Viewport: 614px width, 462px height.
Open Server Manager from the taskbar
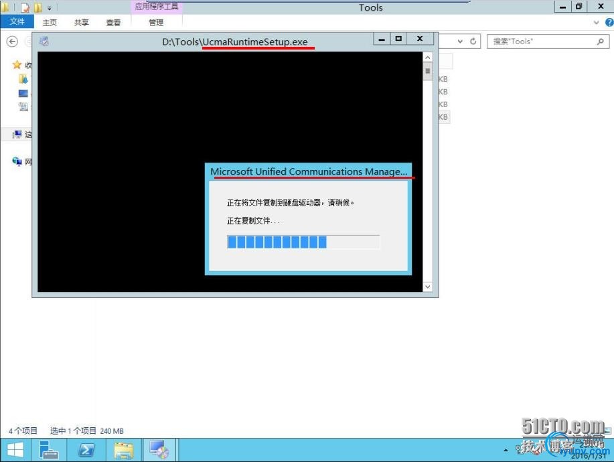(x=49, y=450)
